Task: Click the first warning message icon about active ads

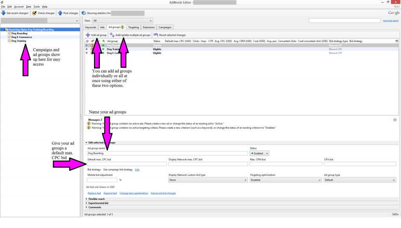Action: (x=89, y=123)
